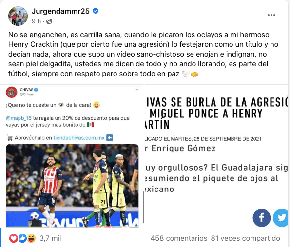Open the tiendachivas.com.mx link
This screenshot has height=247, width=290.
[79, 138]
